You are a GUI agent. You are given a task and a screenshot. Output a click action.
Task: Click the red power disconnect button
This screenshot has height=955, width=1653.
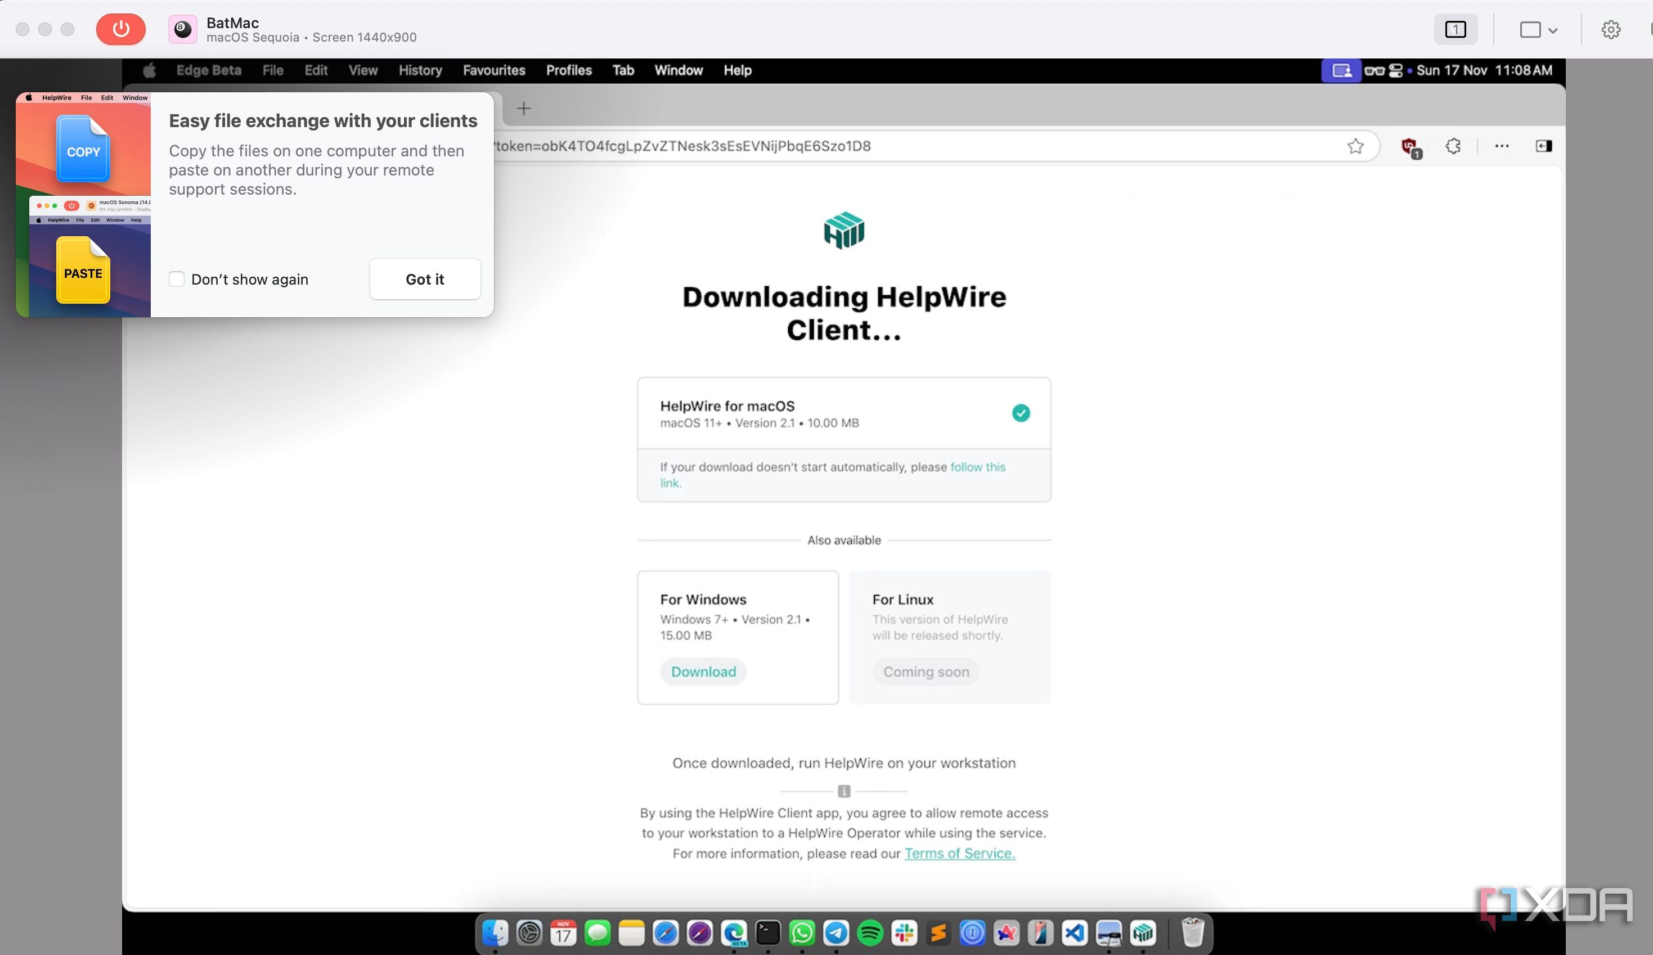[121, 29]
